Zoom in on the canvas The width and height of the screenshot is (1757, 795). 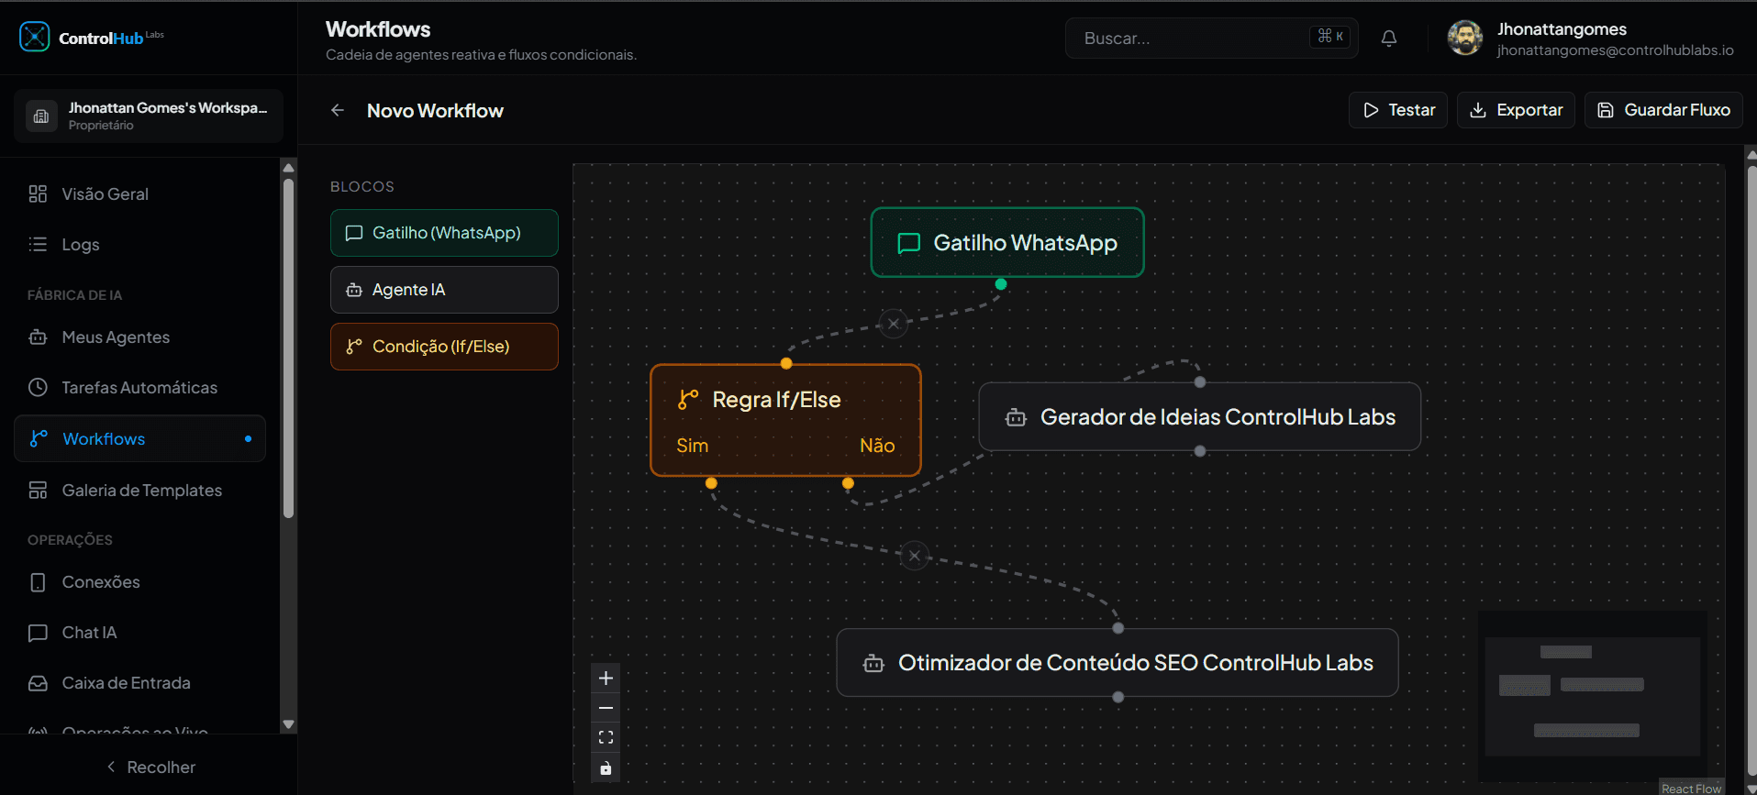(606, 679)
